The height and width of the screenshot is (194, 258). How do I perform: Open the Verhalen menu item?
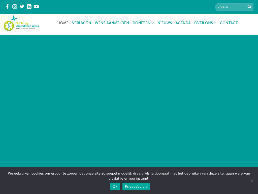(x=82, y=23)
